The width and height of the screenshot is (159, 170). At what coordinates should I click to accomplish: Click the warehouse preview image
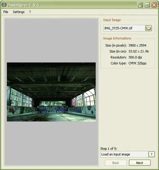click(x=51, y=92)
